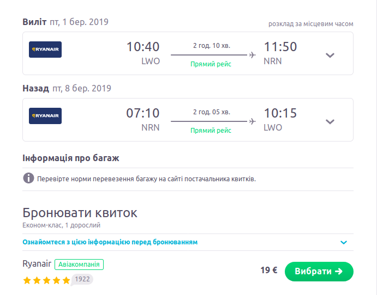Screen dimensions: 377x295
Task: Click airplane icon on outbound flight route
Action: 252,55
